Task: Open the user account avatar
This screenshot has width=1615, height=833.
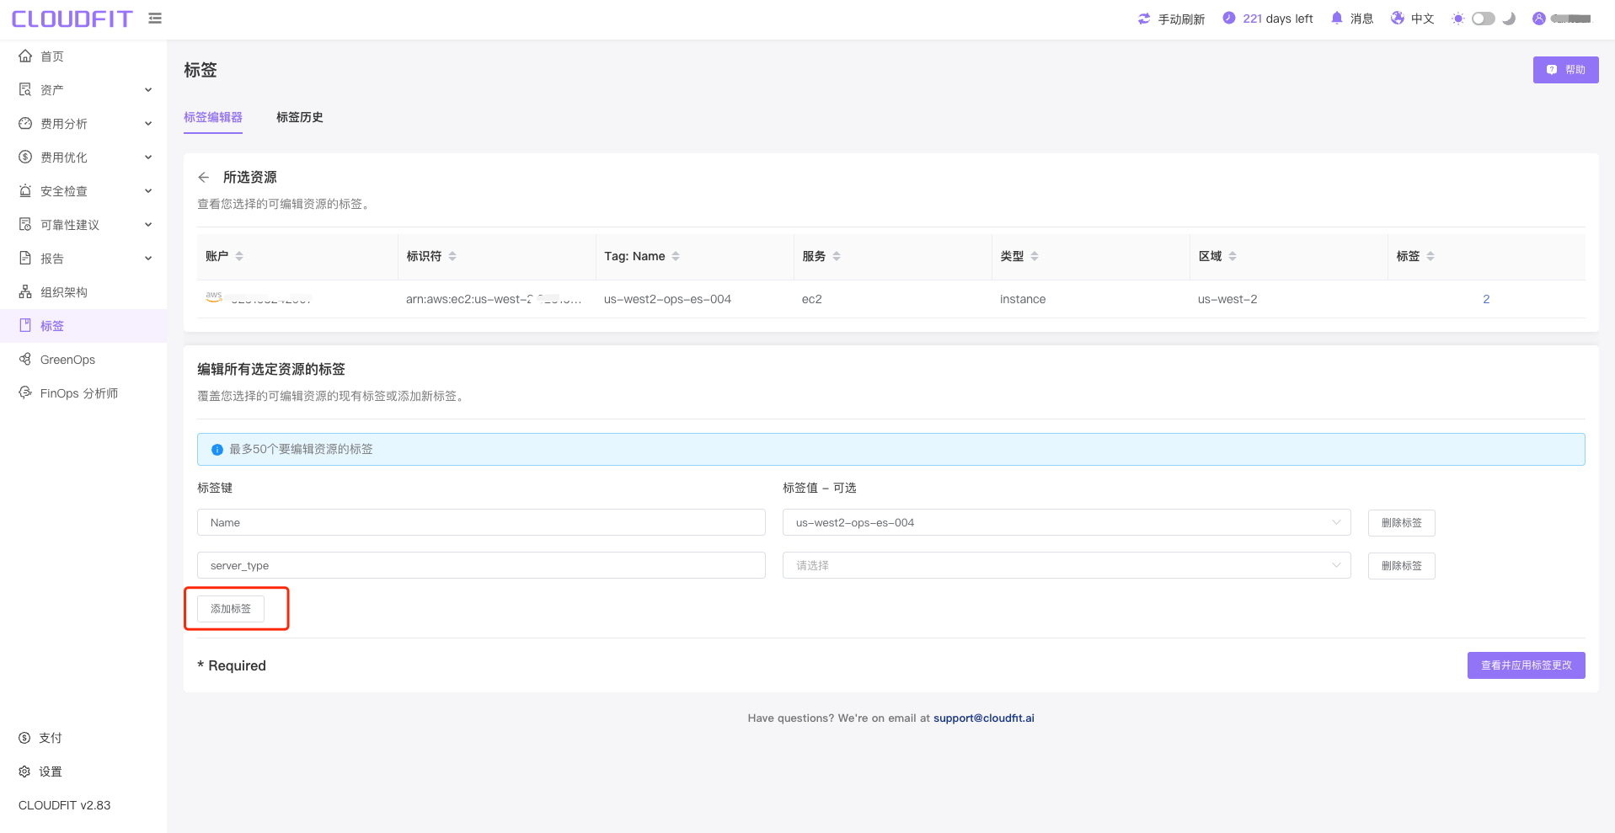Action: (1539, 19)
